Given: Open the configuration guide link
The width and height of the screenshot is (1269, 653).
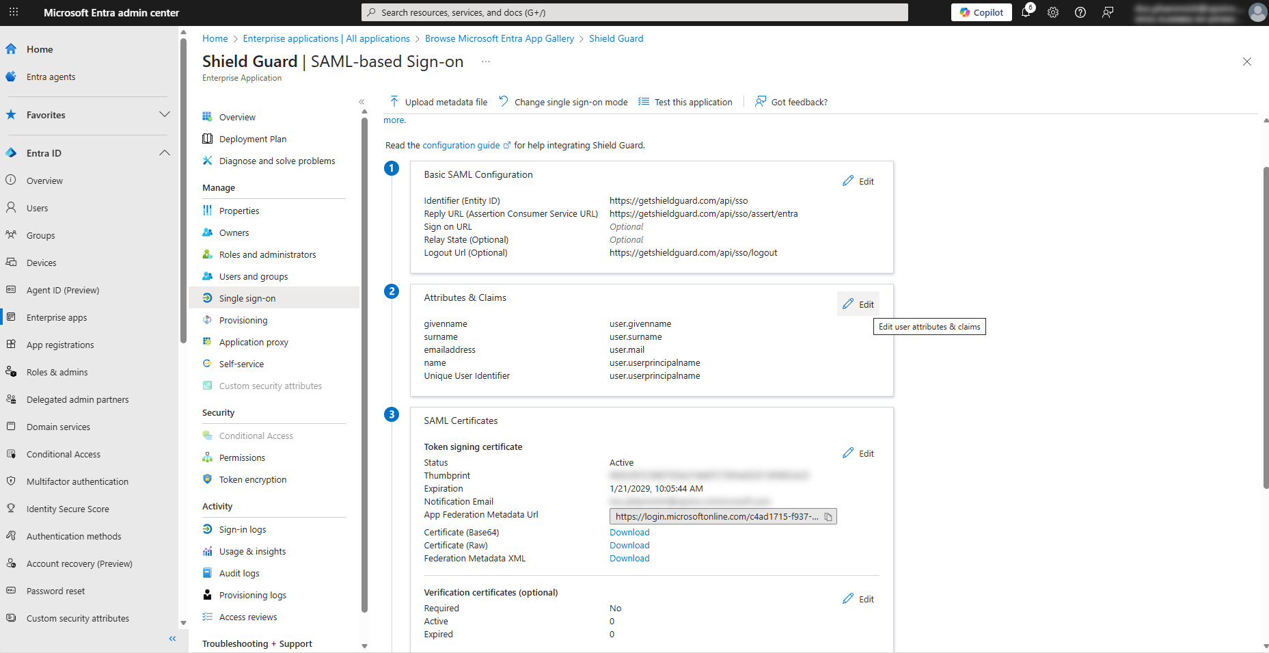Looking at the screenshot, I should [x=461, y=145].
